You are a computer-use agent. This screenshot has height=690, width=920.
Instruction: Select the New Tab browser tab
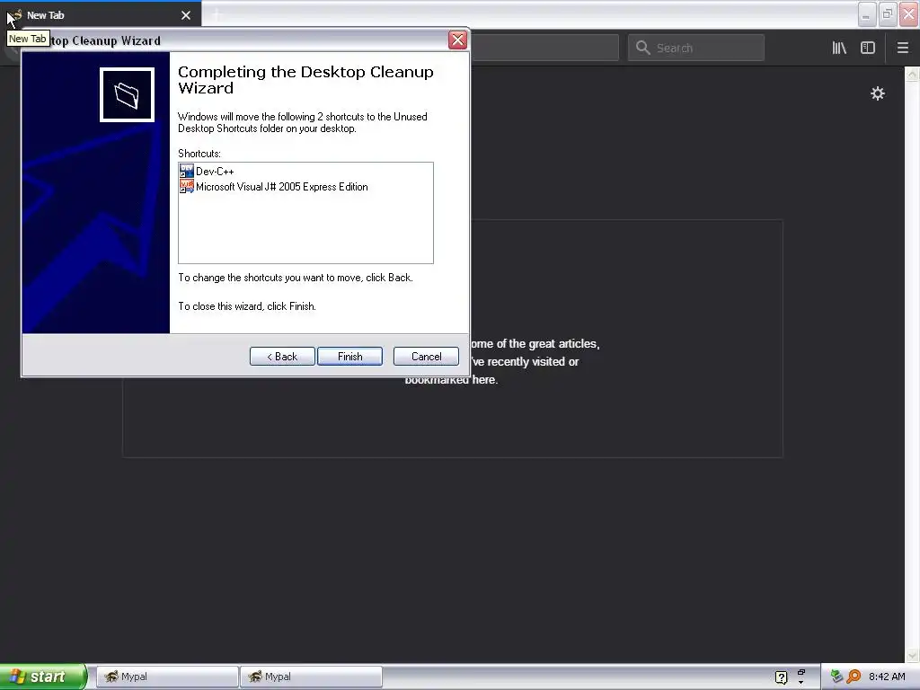101,15
